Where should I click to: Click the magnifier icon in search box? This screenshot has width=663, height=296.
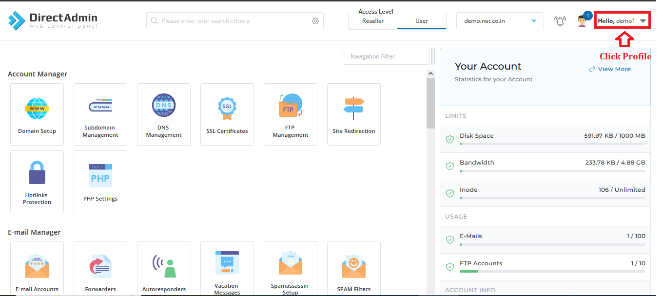pyautogui.click(x=155, y=21)
